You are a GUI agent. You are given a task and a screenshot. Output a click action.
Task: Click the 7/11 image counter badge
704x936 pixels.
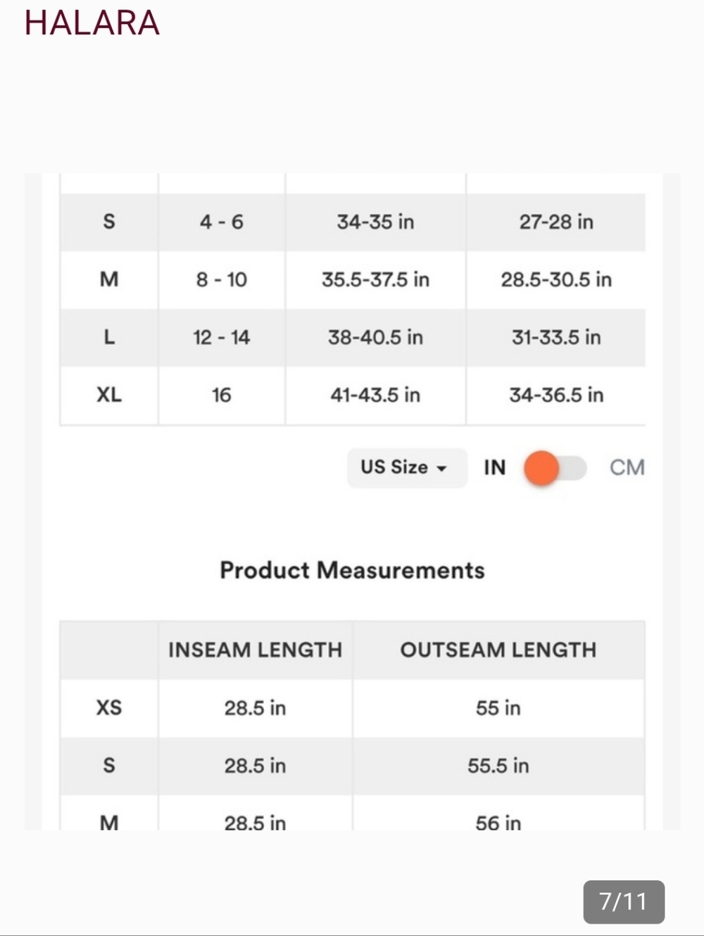[624, 902]
